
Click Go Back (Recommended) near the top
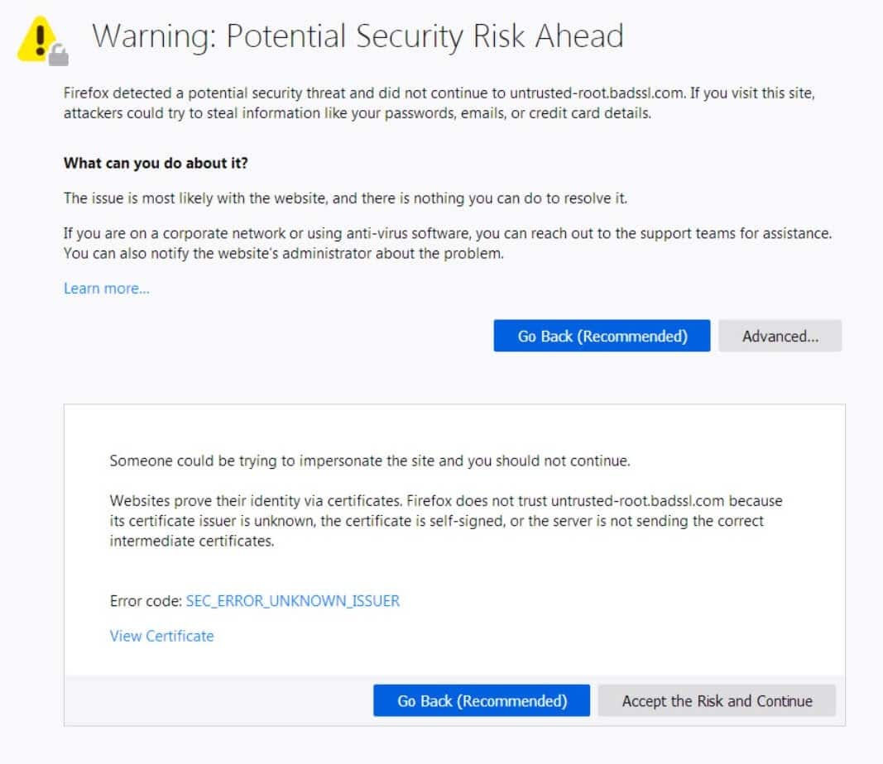click(x=602, y=336)
